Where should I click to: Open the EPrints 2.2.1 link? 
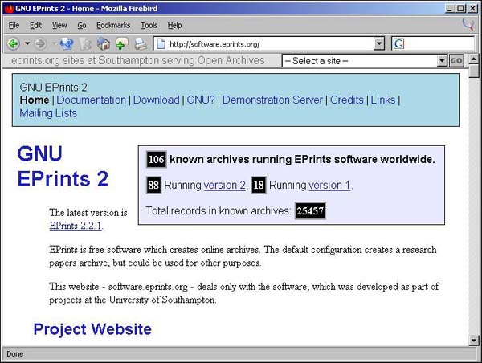coord(76,226)
